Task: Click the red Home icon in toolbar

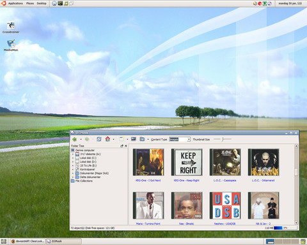Action: pos(107,139)
